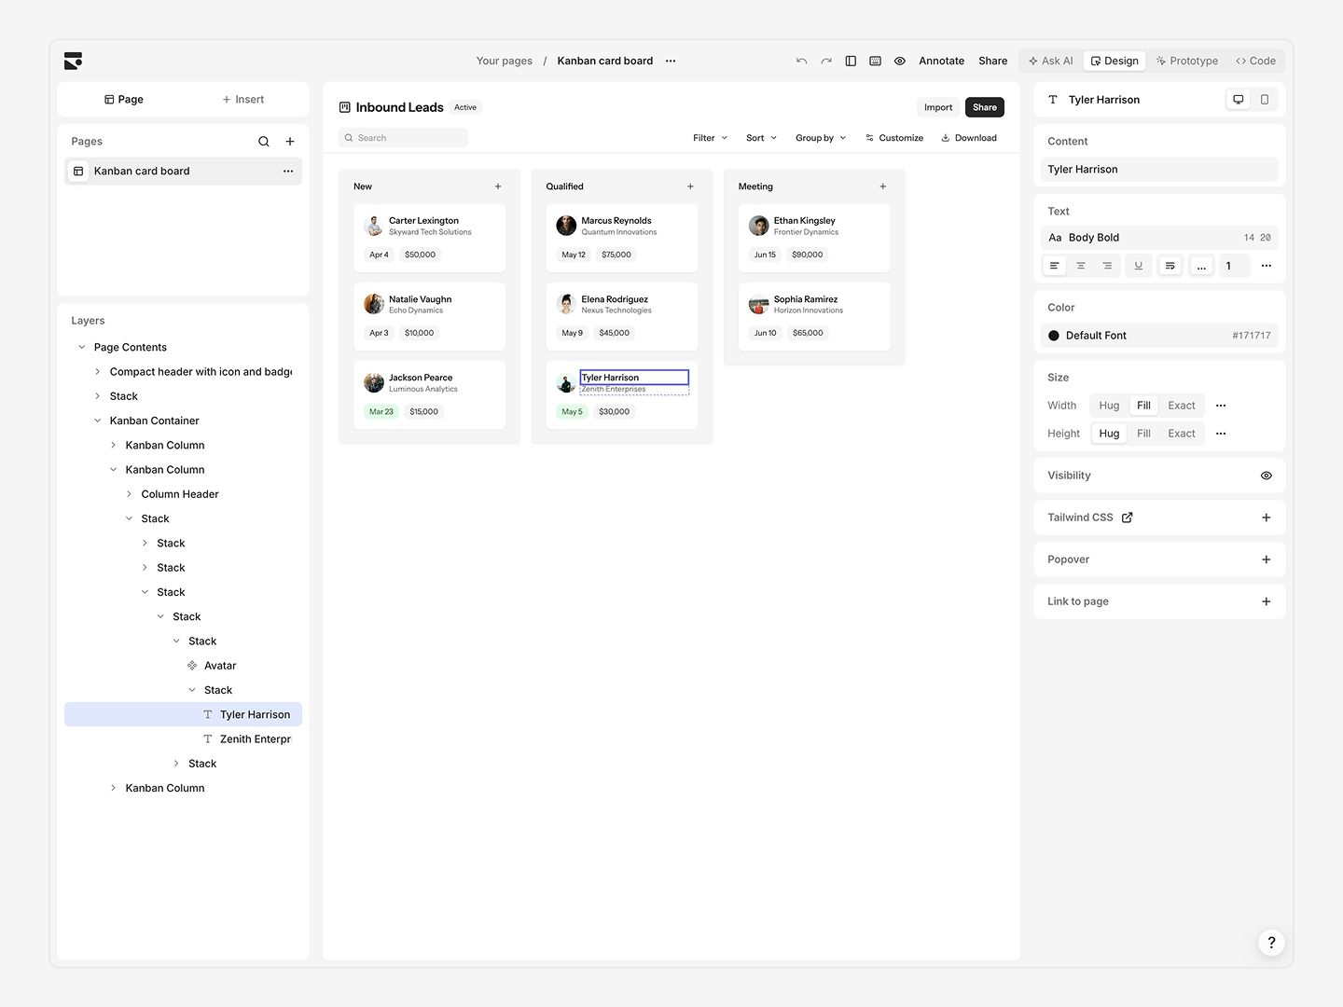Toggle the sidebar layout icon

[851, 61]
